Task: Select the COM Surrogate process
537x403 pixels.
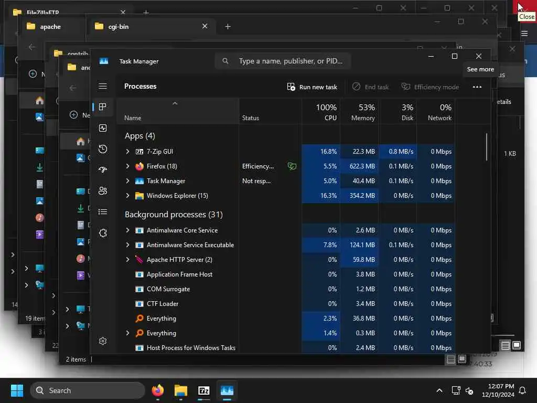Action: coord(286,289)
